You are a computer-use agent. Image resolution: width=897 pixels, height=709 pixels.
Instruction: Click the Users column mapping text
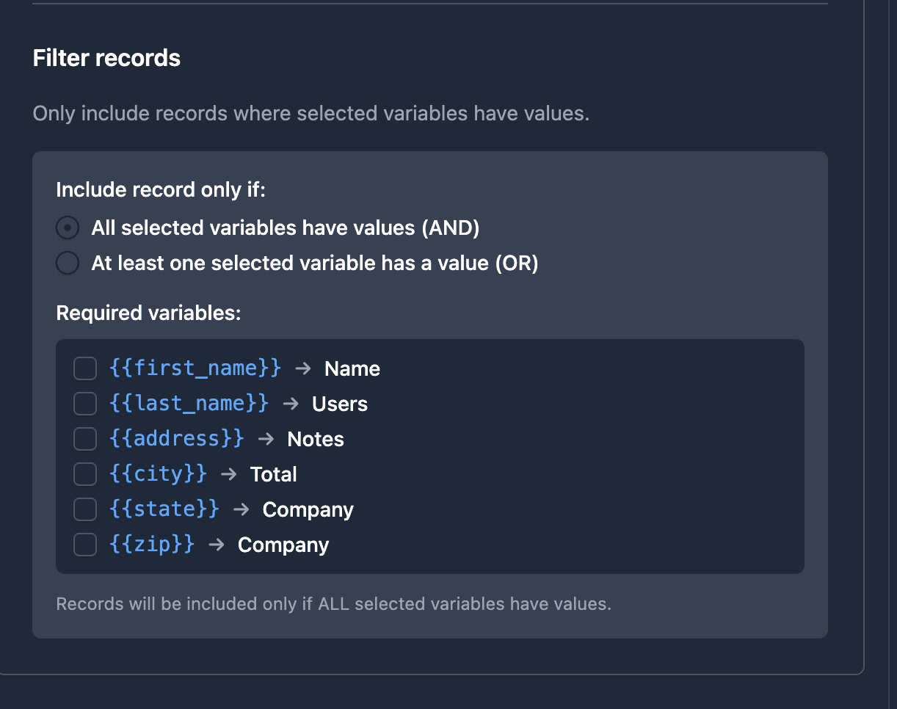click(x=340, y=404)
